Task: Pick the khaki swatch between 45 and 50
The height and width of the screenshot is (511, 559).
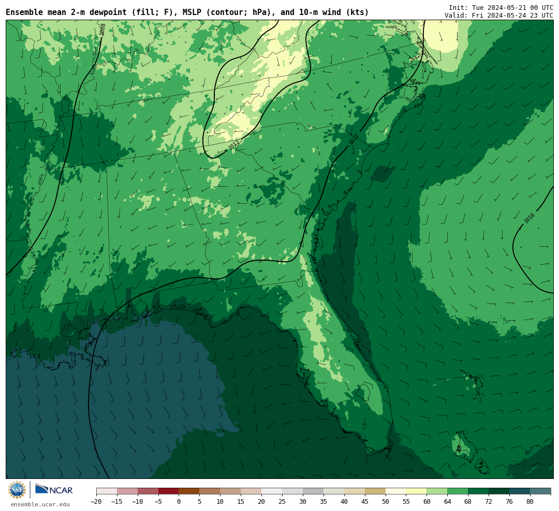Action: [375, 491]
